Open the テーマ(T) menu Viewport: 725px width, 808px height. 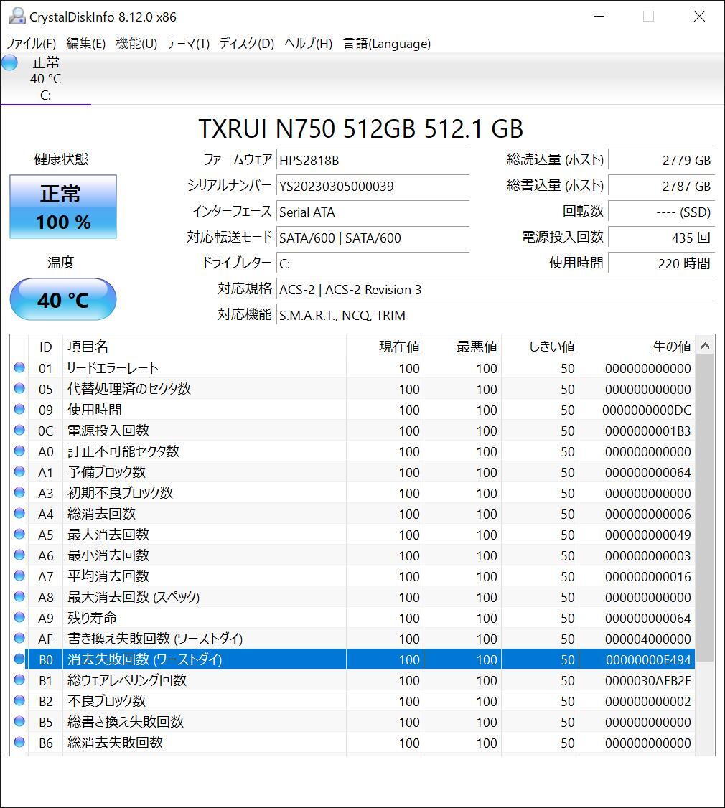coord(188,44)
